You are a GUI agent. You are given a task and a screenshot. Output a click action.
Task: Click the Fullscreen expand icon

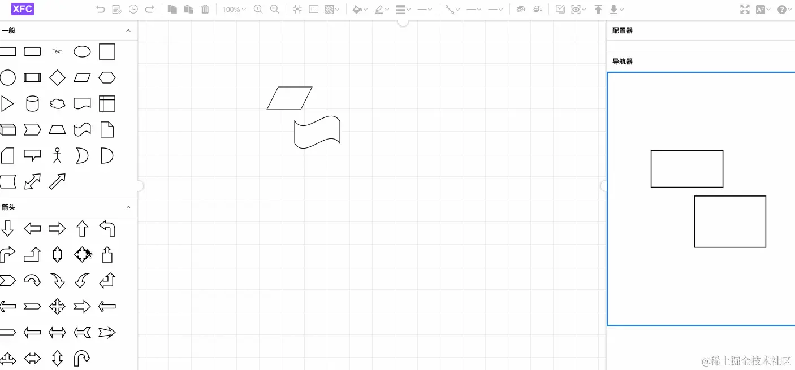coord(745,9)
